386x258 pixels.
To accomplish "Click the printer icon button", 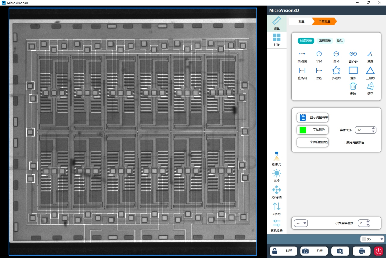I will (362, 251).
